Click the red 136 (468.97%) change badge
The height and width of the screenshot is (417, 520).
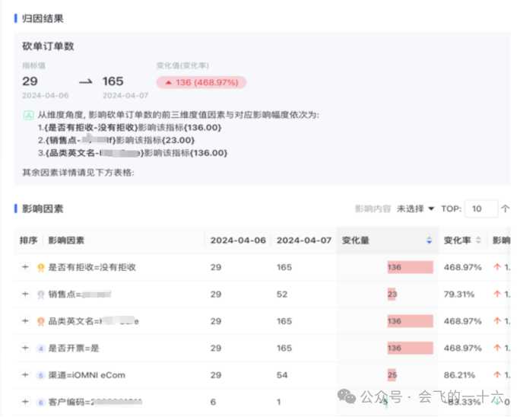point(201,82)
